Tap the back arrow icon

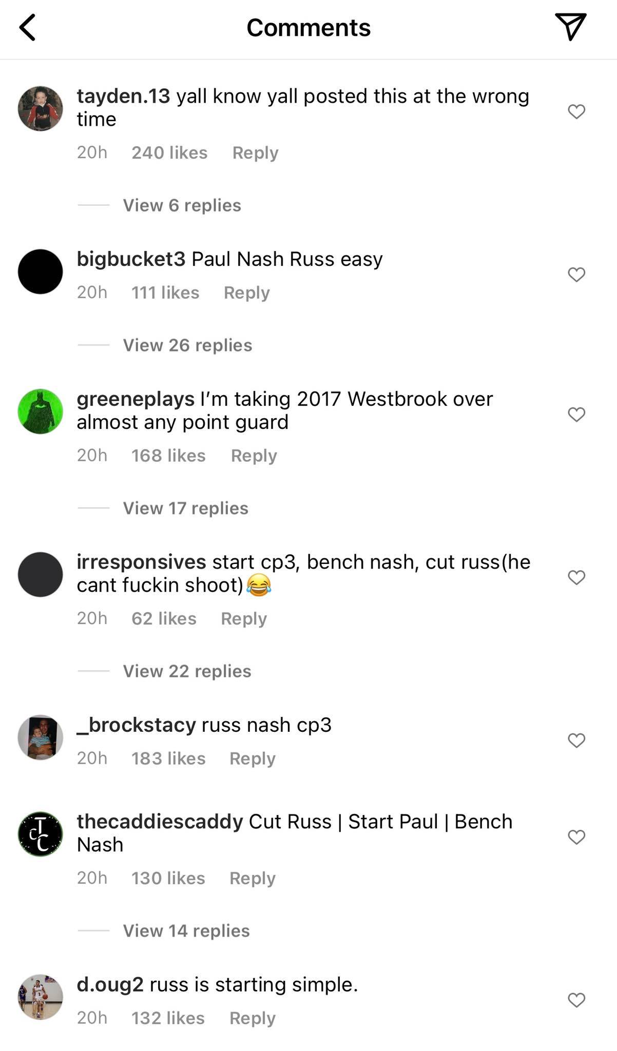click(28, 27)
